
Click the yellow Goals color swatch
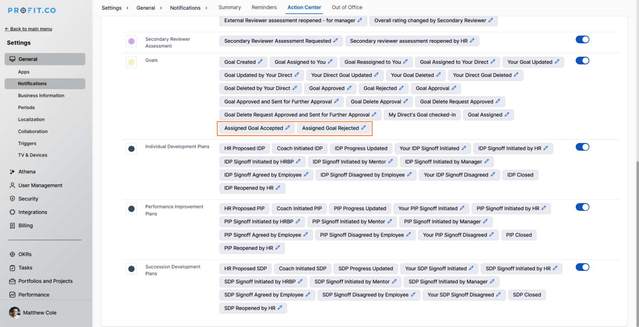pyautogui.click(x=131, y=62)
